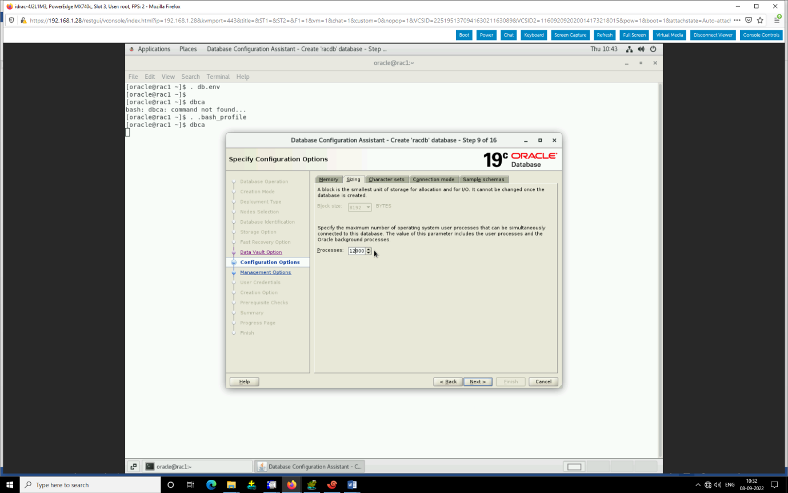Click the Windows taskbar search box
The width and height of the screenshot is (788, 493).
tap(90, 484)
